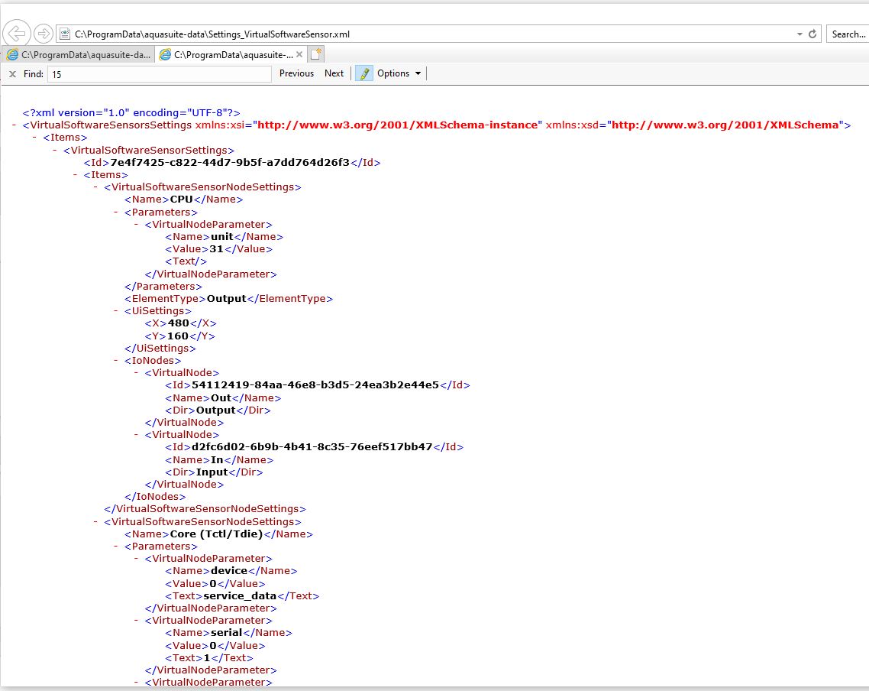
Task: Collapse the root VirtualSoftwareSensorsSettings node
Action: tap(15, 125)
